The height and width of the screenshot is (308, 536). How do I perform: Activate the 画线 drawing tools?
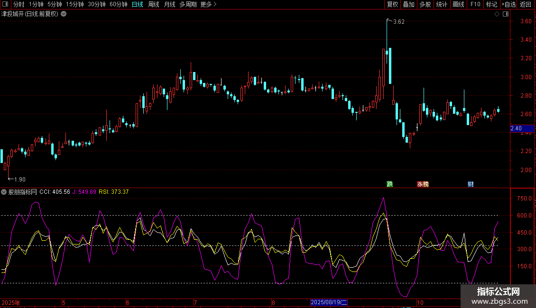pos(458,4)
